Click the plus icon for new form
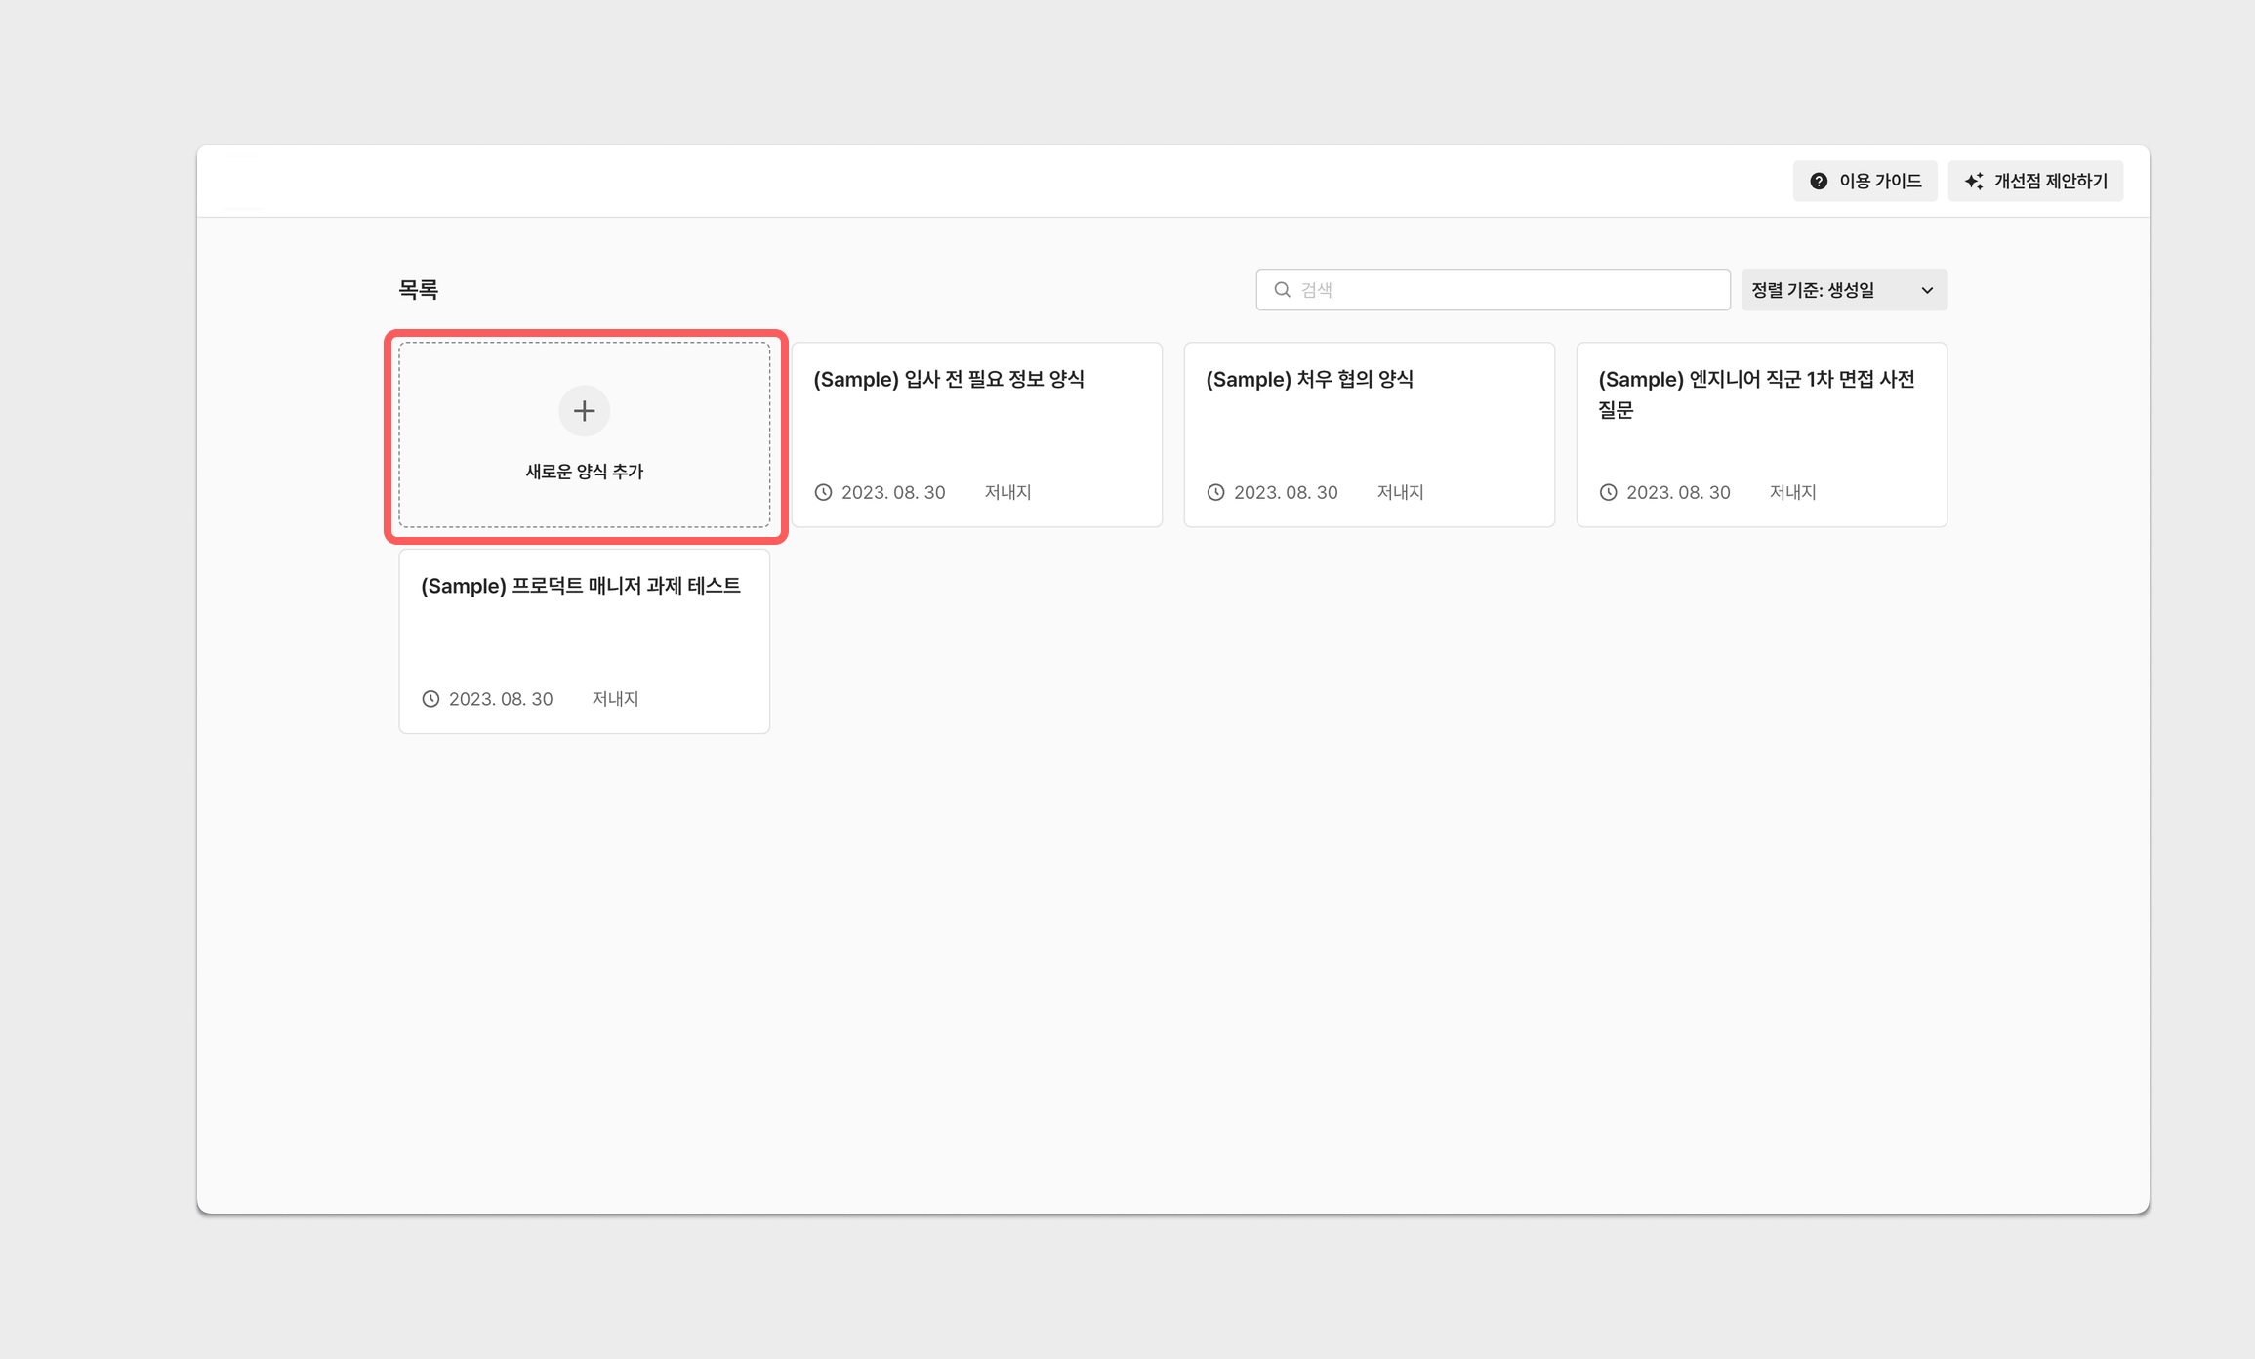Image resolution: width=2255 pixels, height=1359 pixels. (584, 411)
